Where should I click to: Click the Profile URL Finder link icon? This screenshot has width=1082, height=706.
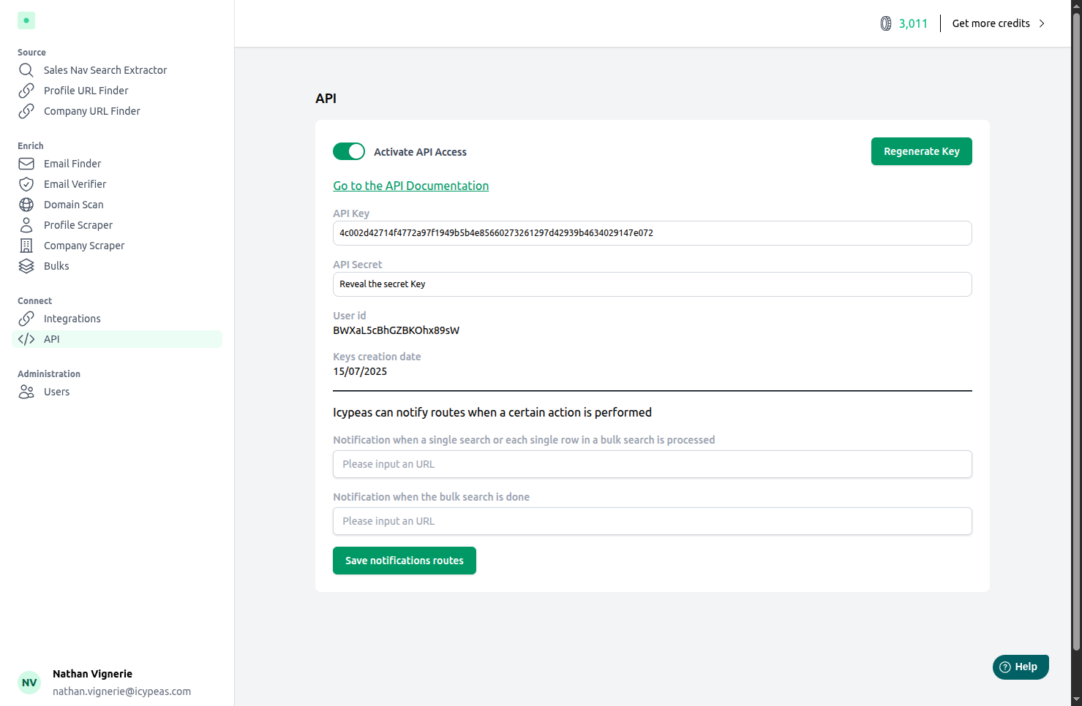point(26,91)
